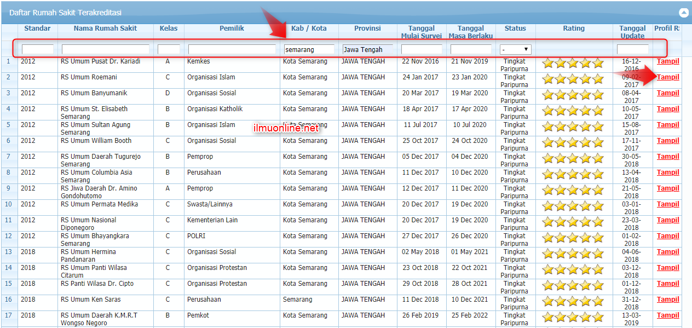692x328 pixels.
Task: Click the Pemilik filter input box
Action: click(232, 49)
